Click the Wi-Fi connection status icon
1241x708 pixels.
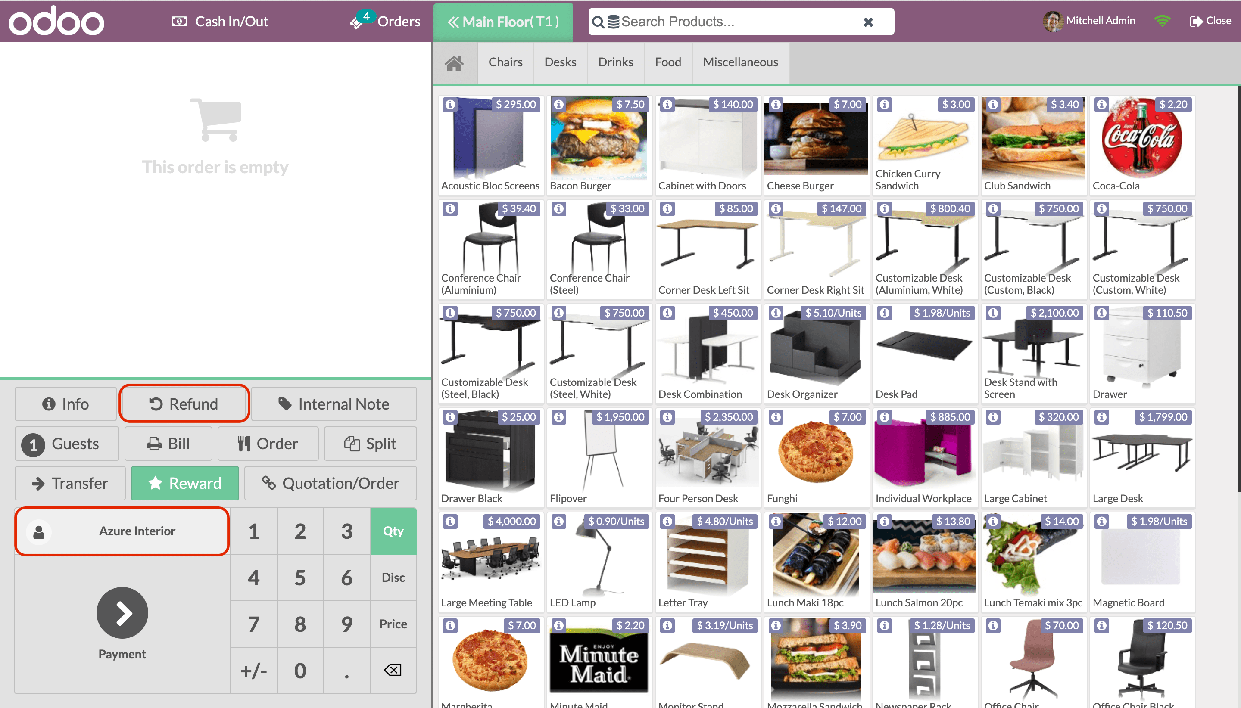pyautogui.click(x=1162, y=21)
